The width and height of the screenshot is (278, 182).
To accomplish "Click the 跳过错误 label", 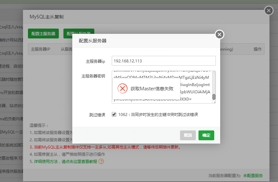I will pos(97,115).
